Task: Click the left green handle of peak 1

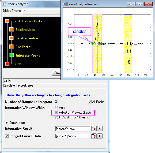Action: pyautogui.click(x=93, y=44)
